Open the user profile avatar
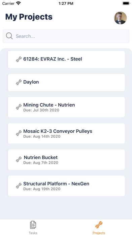The height and width of the screenshot is (235, 132). coord(121,18)
